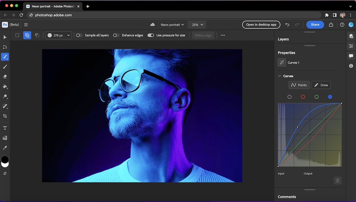Open the Comments speech bubble icon
This screenshot has width=356, height=202.
(351, 56)
